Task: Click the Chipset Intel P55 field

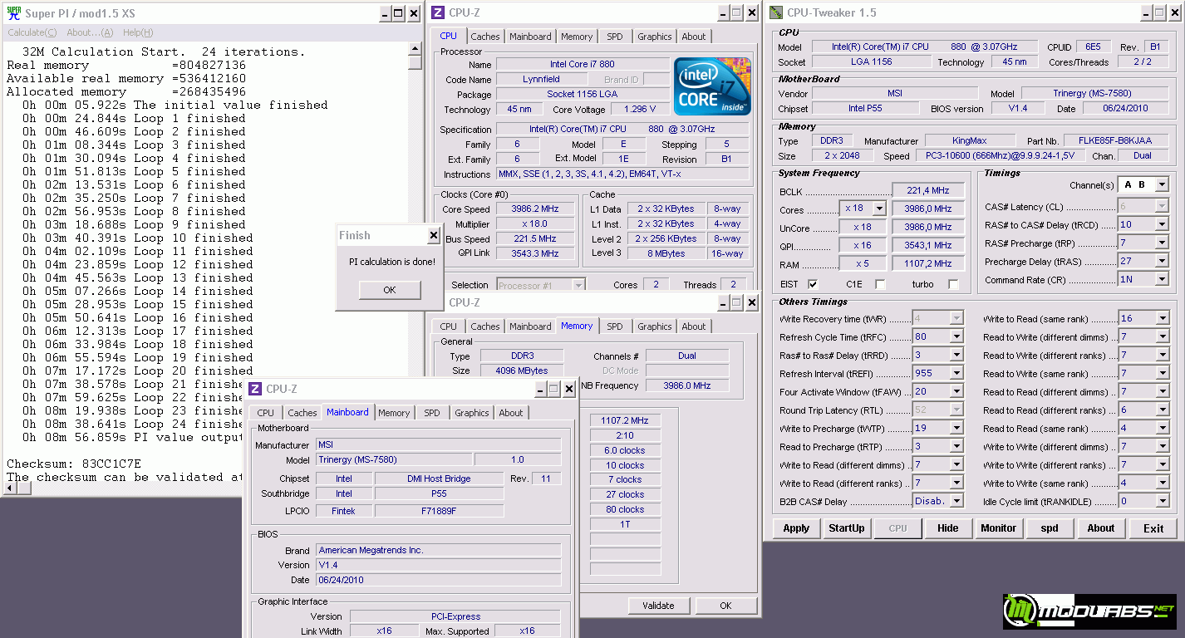Action: coord(868,109)
